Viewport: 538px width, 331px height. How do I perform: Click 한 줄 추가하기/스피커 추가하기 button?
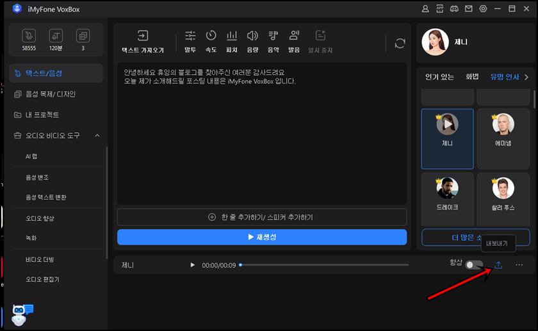pos(262,217)
